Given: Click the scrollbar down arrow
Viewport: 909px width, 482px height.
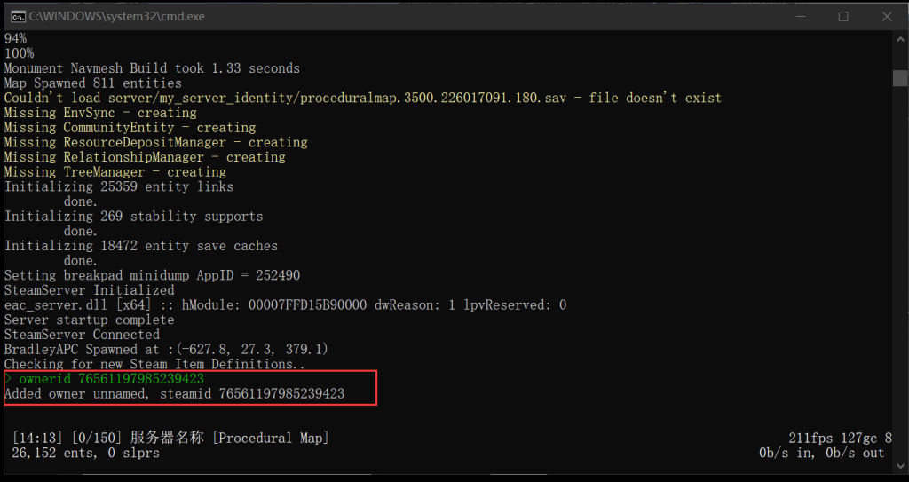Looking at the screenshot, I should (900, 464).
